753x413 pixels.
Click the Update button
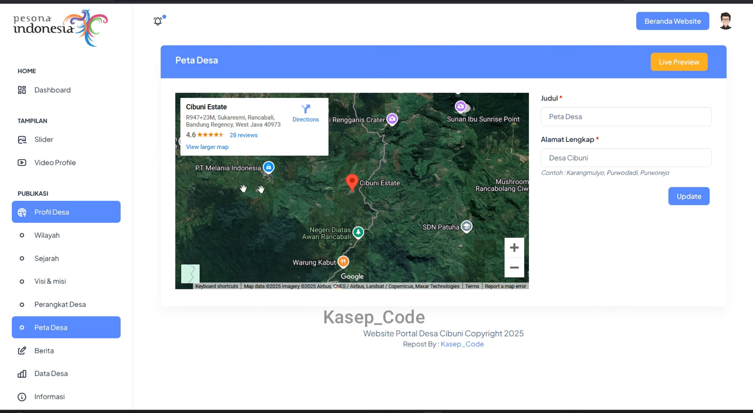[x=689, y=196]
